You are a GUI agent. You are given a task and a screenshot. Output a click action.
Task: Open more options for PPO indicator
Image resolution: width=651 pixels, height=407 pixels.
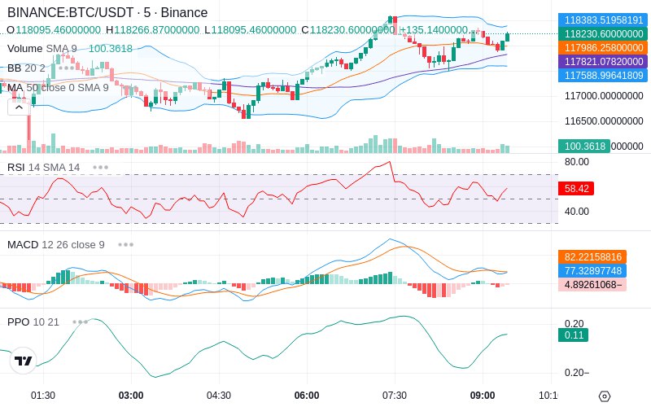tap(80, 322)
